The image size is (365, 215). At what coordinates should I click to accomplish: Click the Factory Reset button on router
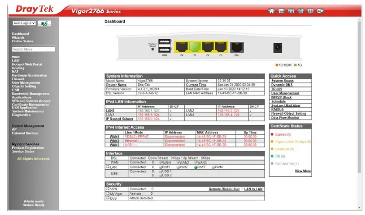(x=153, y=49)
